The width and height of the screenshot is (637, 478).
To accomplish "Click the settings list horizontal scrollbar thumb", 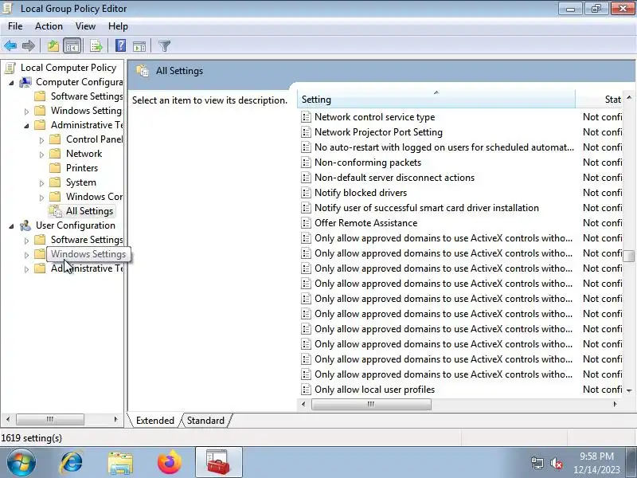I will 371,405.
